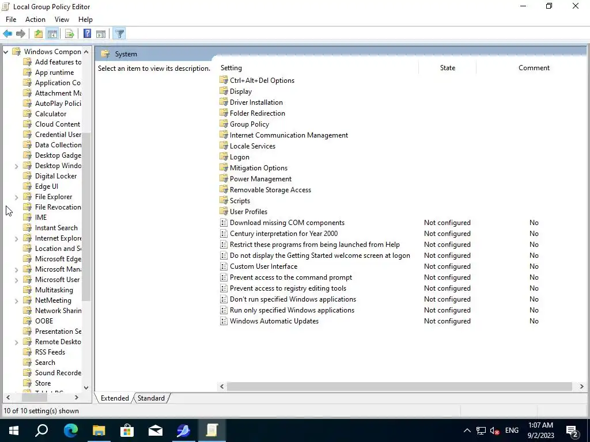Select the Custom User Interface setting
The height and width of the screenshot is (442, 590).
pos(263,266)
